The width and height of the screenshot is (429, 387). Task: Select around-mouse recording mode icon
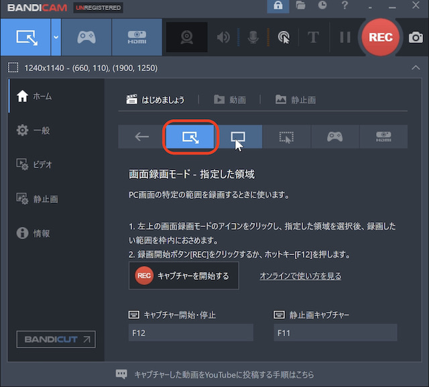[x=286, y=137]
